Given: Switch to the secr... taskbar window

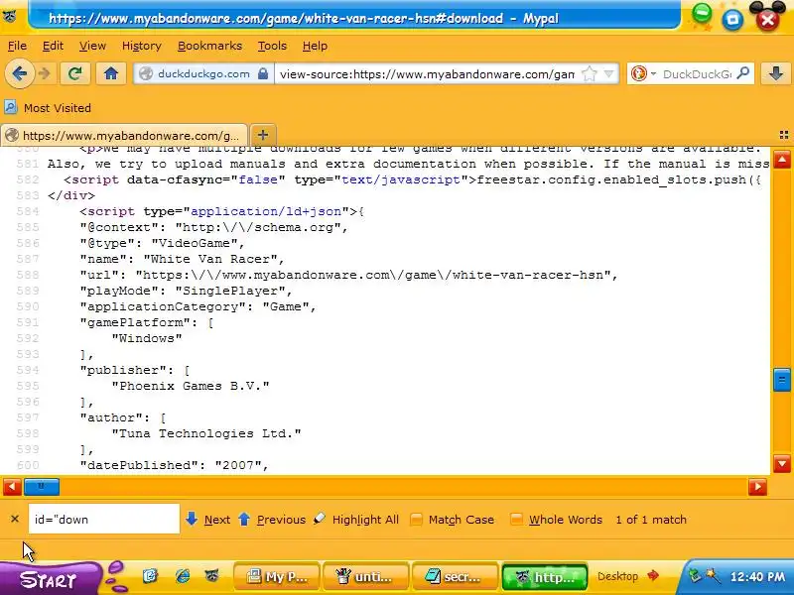Looking at the screenshot, I should pyautogui.click(x=455, y=577).
